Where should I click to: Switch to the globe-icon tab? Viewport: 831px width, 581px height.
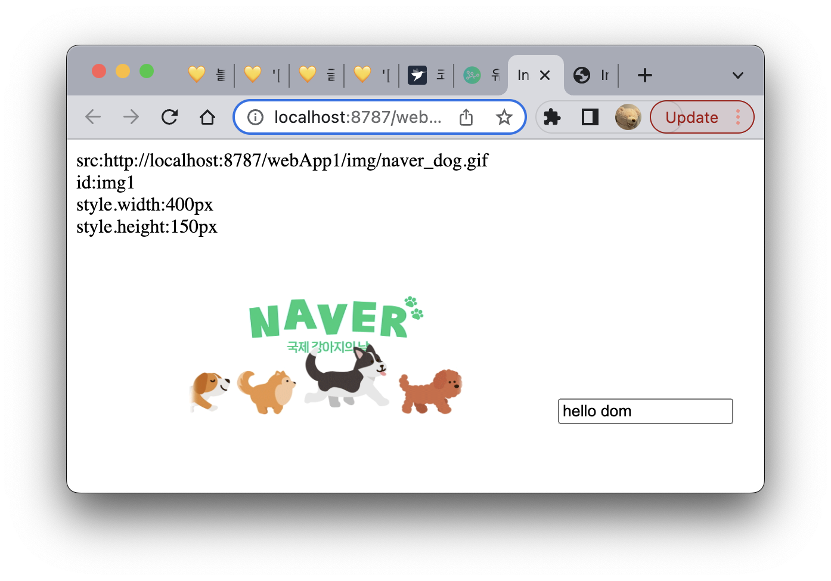pyautogui.click(x=591, y=75)
